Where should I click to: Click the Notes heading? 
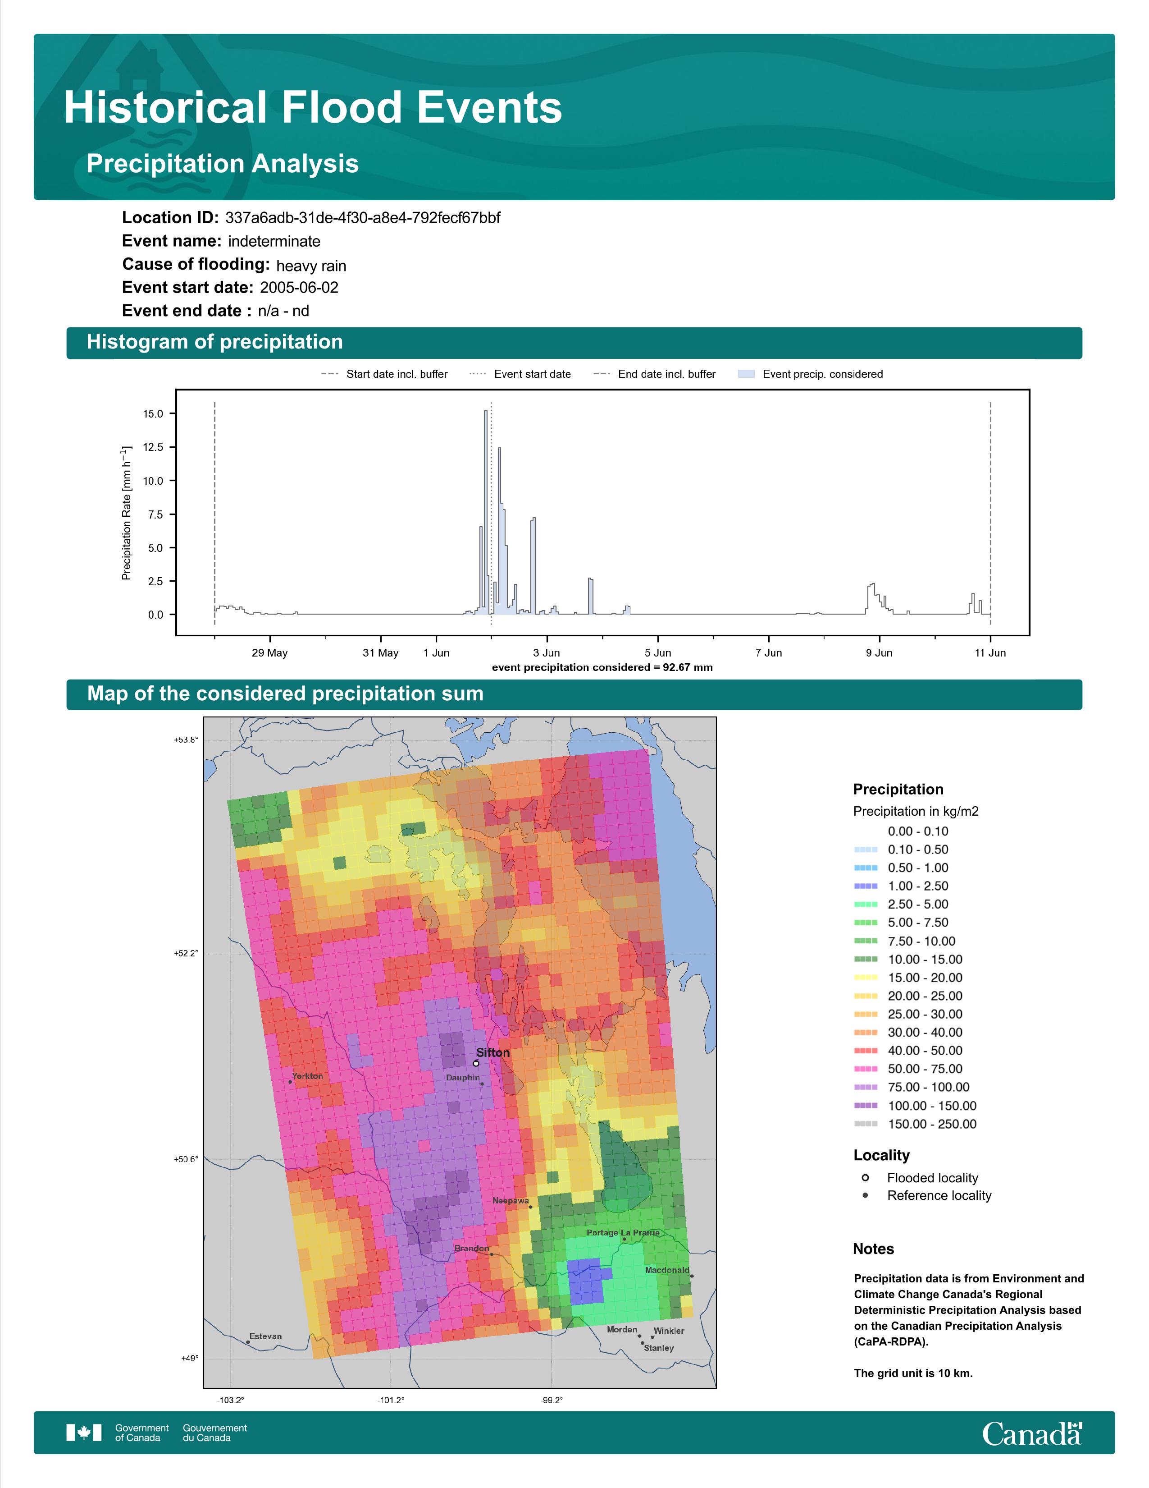coord(873,1249)
